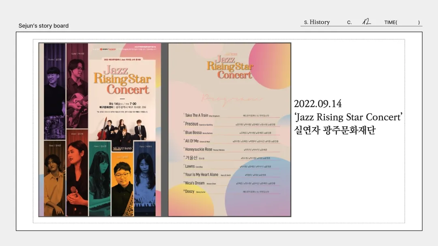
Task: Click the blue Piano performer photo
Action: coord(145,179)
